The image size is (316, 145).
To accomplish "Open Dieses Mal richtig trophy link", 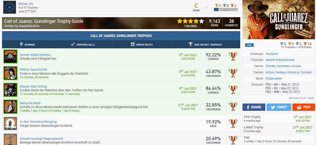I will 33,86.
